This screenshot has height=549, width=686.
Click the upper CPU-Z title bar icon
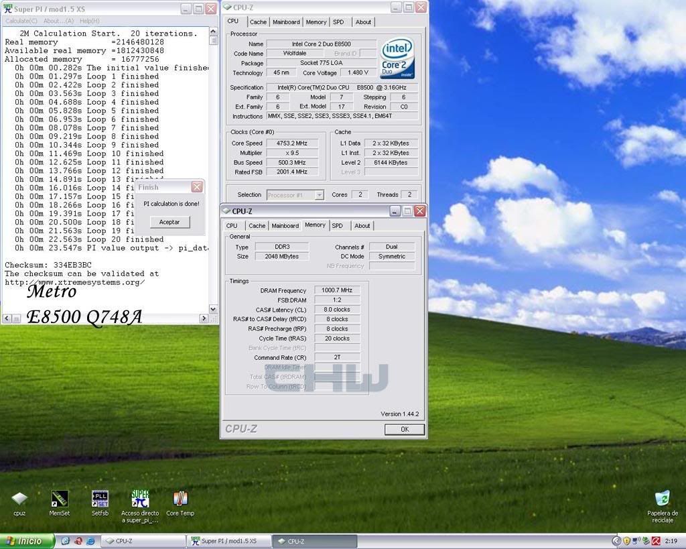click(228, 7)
